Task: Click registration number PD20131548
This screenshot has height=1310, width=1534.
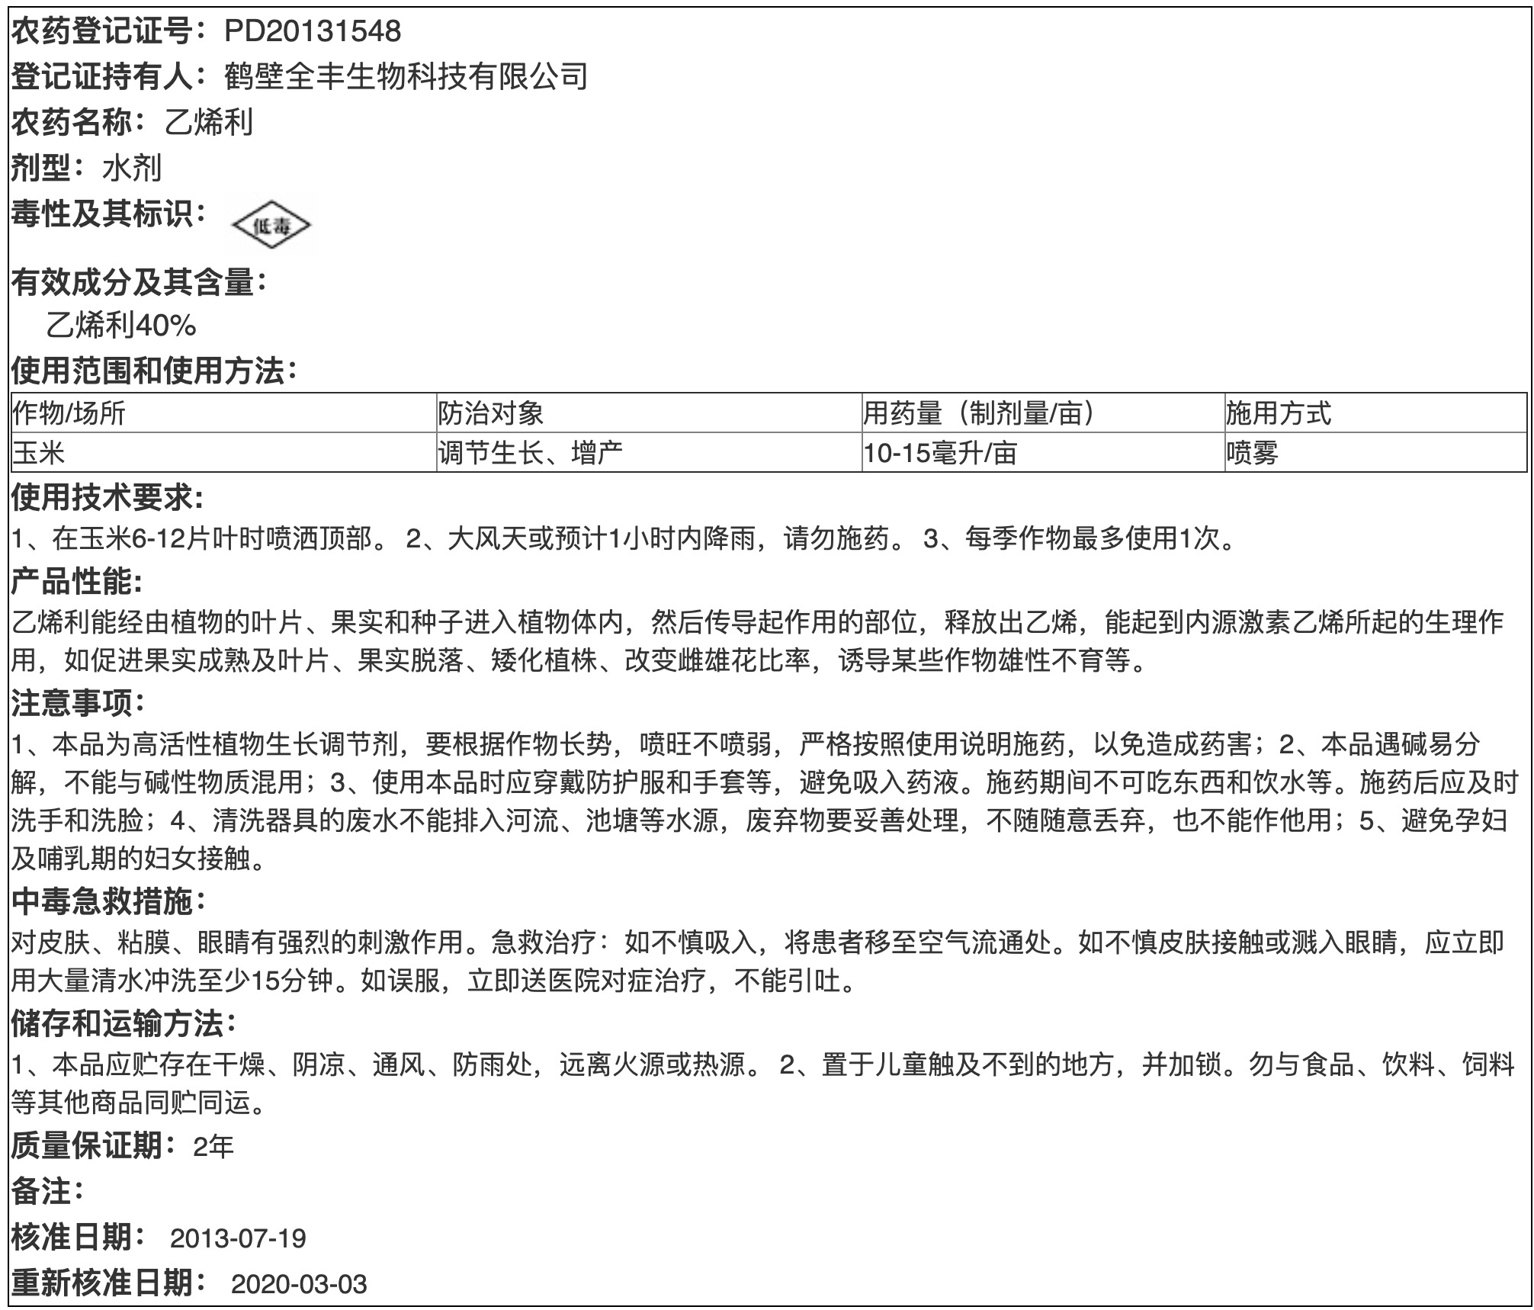Action: click(313, 31)
